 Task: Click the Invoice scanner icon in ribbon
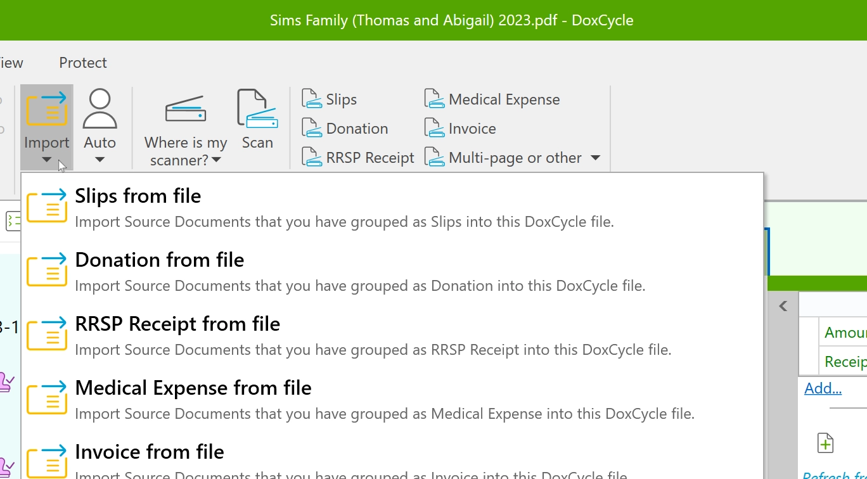(434, 128)
